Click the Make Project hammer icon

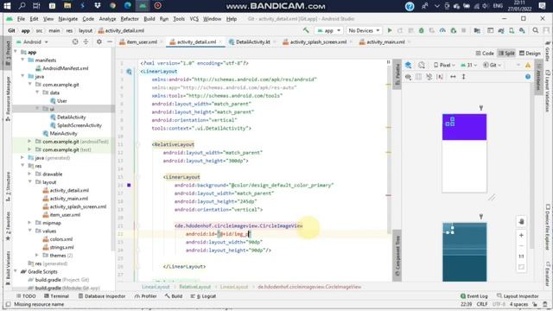pyautogui.click(x=306, y=31)
